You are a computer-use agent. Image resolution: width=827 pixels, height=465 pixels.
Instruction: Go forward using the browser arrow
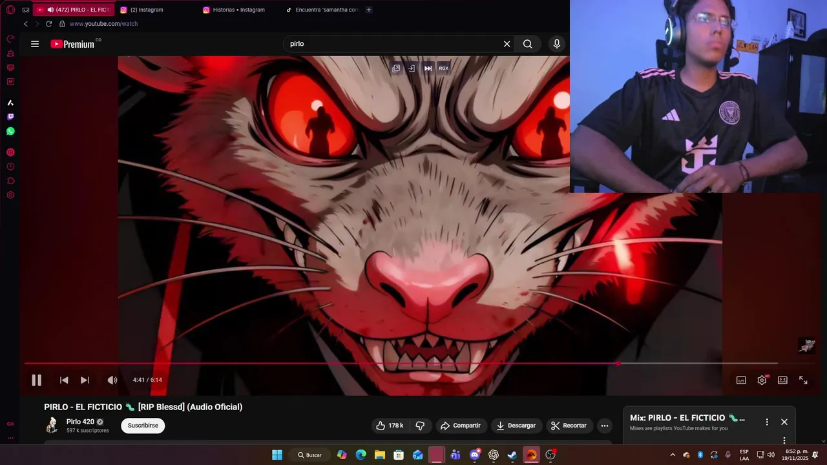tap(37, 24)
